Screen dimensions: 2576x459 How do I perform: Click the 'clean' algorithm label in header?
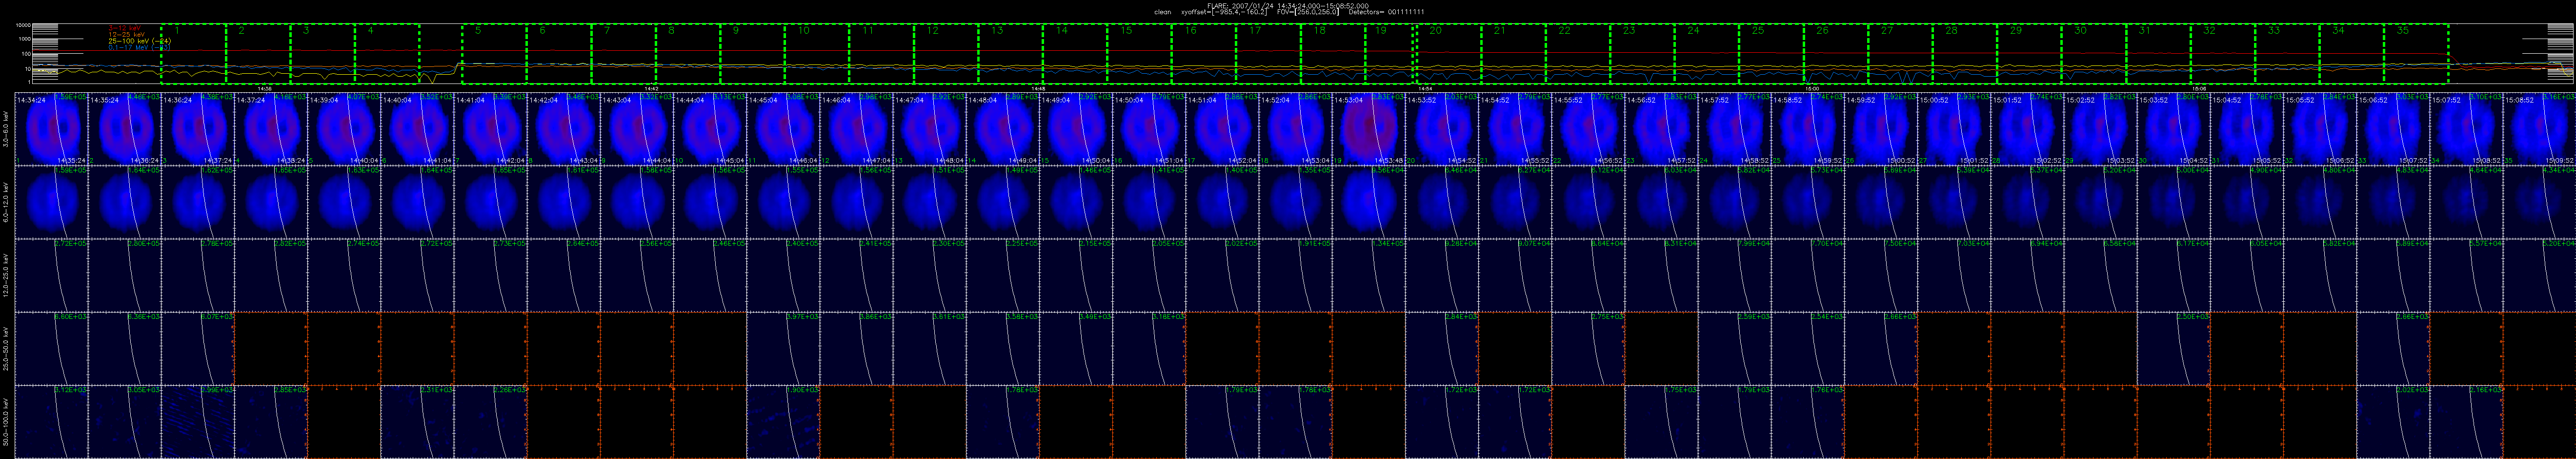click(1162, 12)
